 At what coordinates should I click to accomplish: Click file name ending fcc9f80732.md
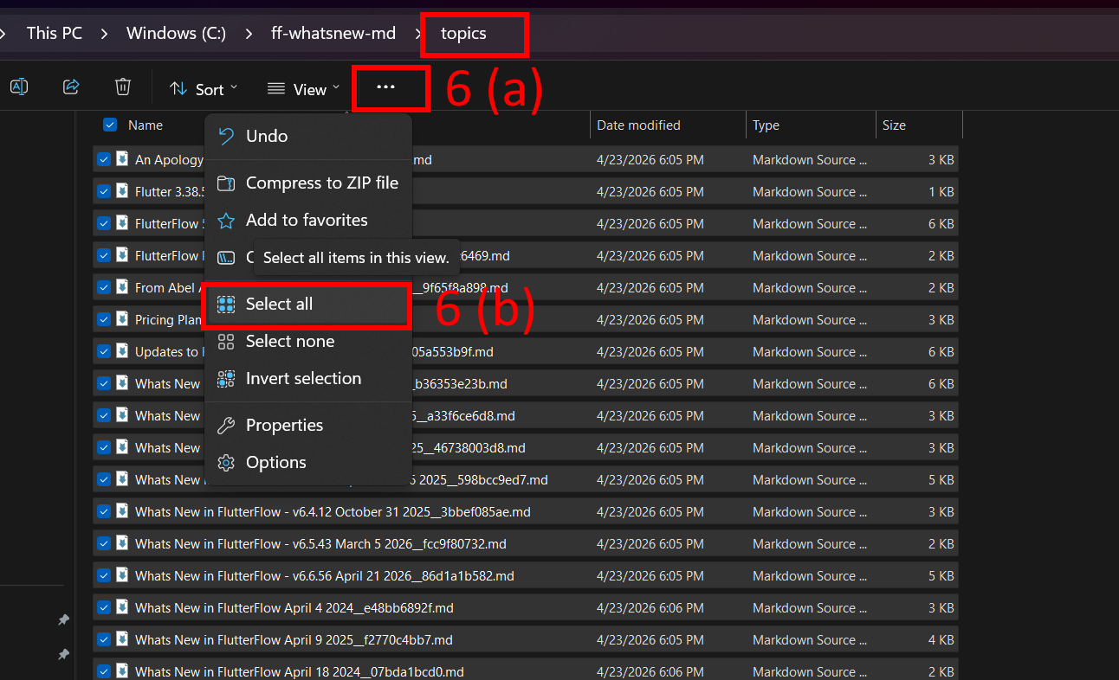click(320, 543)
